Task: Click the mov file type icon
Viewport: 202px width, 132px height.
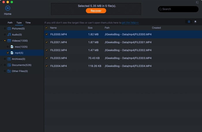Action: click(12, 47)
